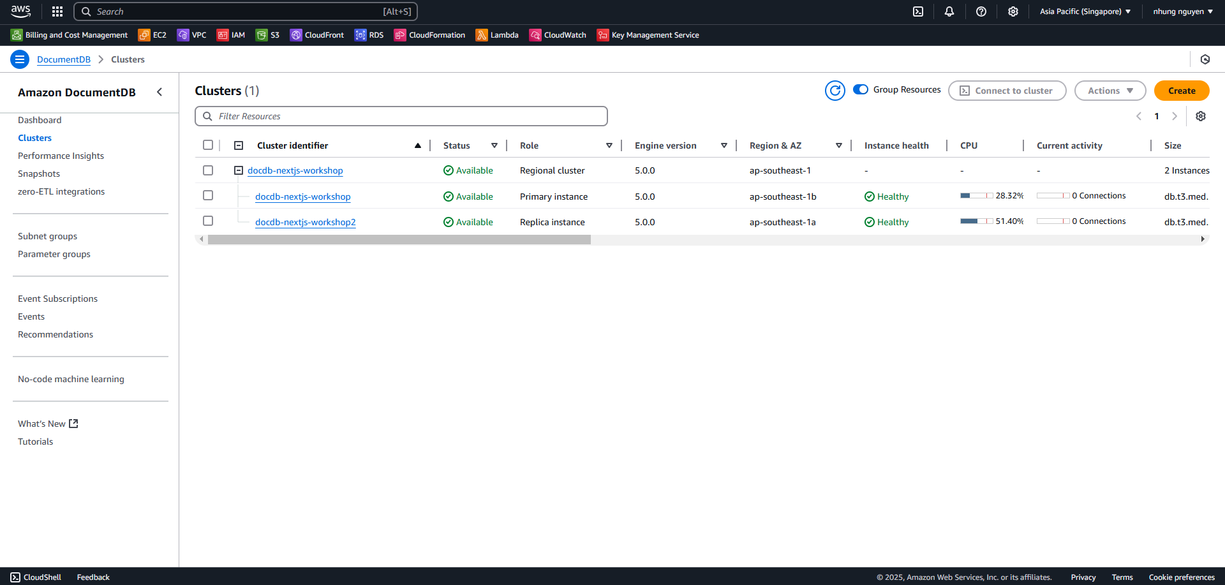Sort by the Status column
The width and height of the screenshot is (1225, 585).
[x=494, y=145]
